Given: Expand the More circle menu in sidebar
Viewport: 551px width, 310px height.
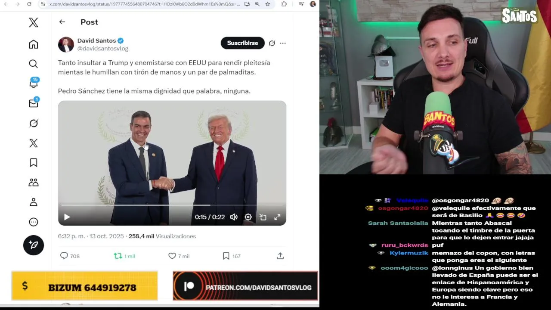Looking at the screenshot, I should (33, 222).
